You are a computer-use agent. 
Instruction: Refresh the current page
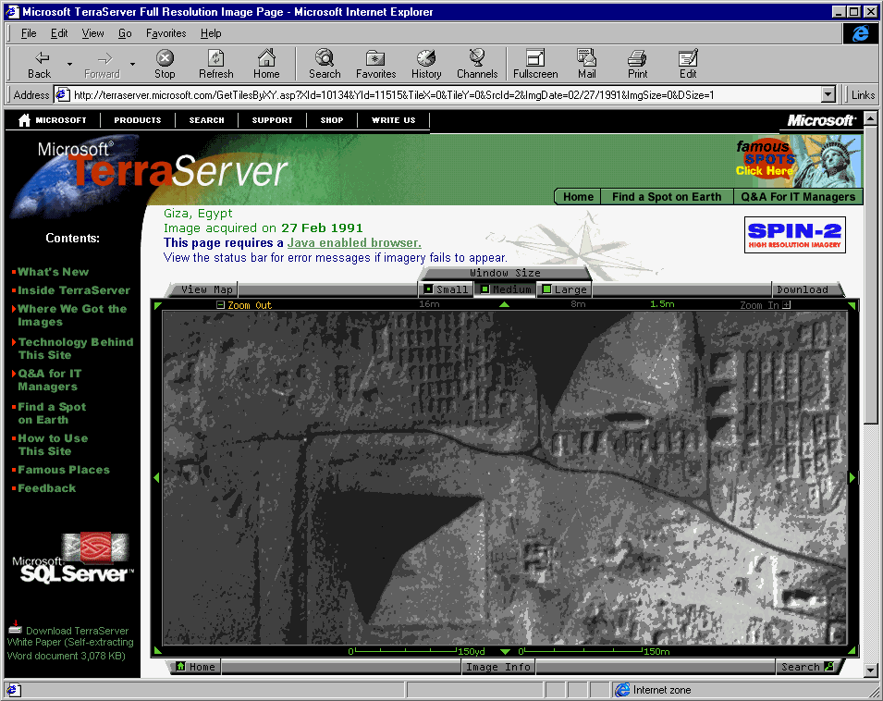pos(215,64)
